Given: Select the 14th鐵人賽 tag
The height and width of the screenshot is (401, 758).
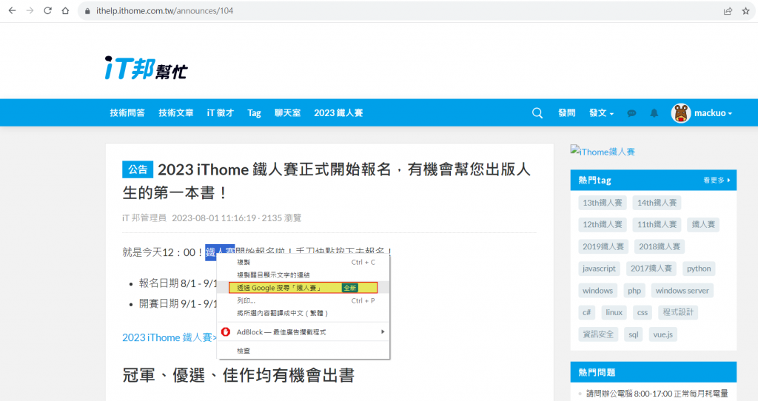Looking at the screenshot, I should pyautogui.click(x=657, y=203).
